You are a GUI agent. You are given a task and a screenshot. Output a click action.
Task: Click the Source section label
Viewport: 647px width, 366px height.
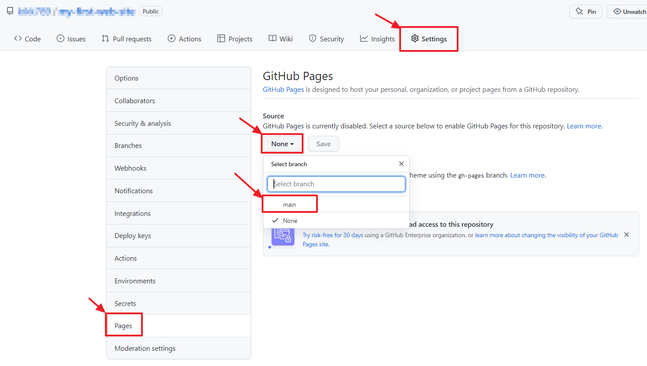click(x=273, y=116)
